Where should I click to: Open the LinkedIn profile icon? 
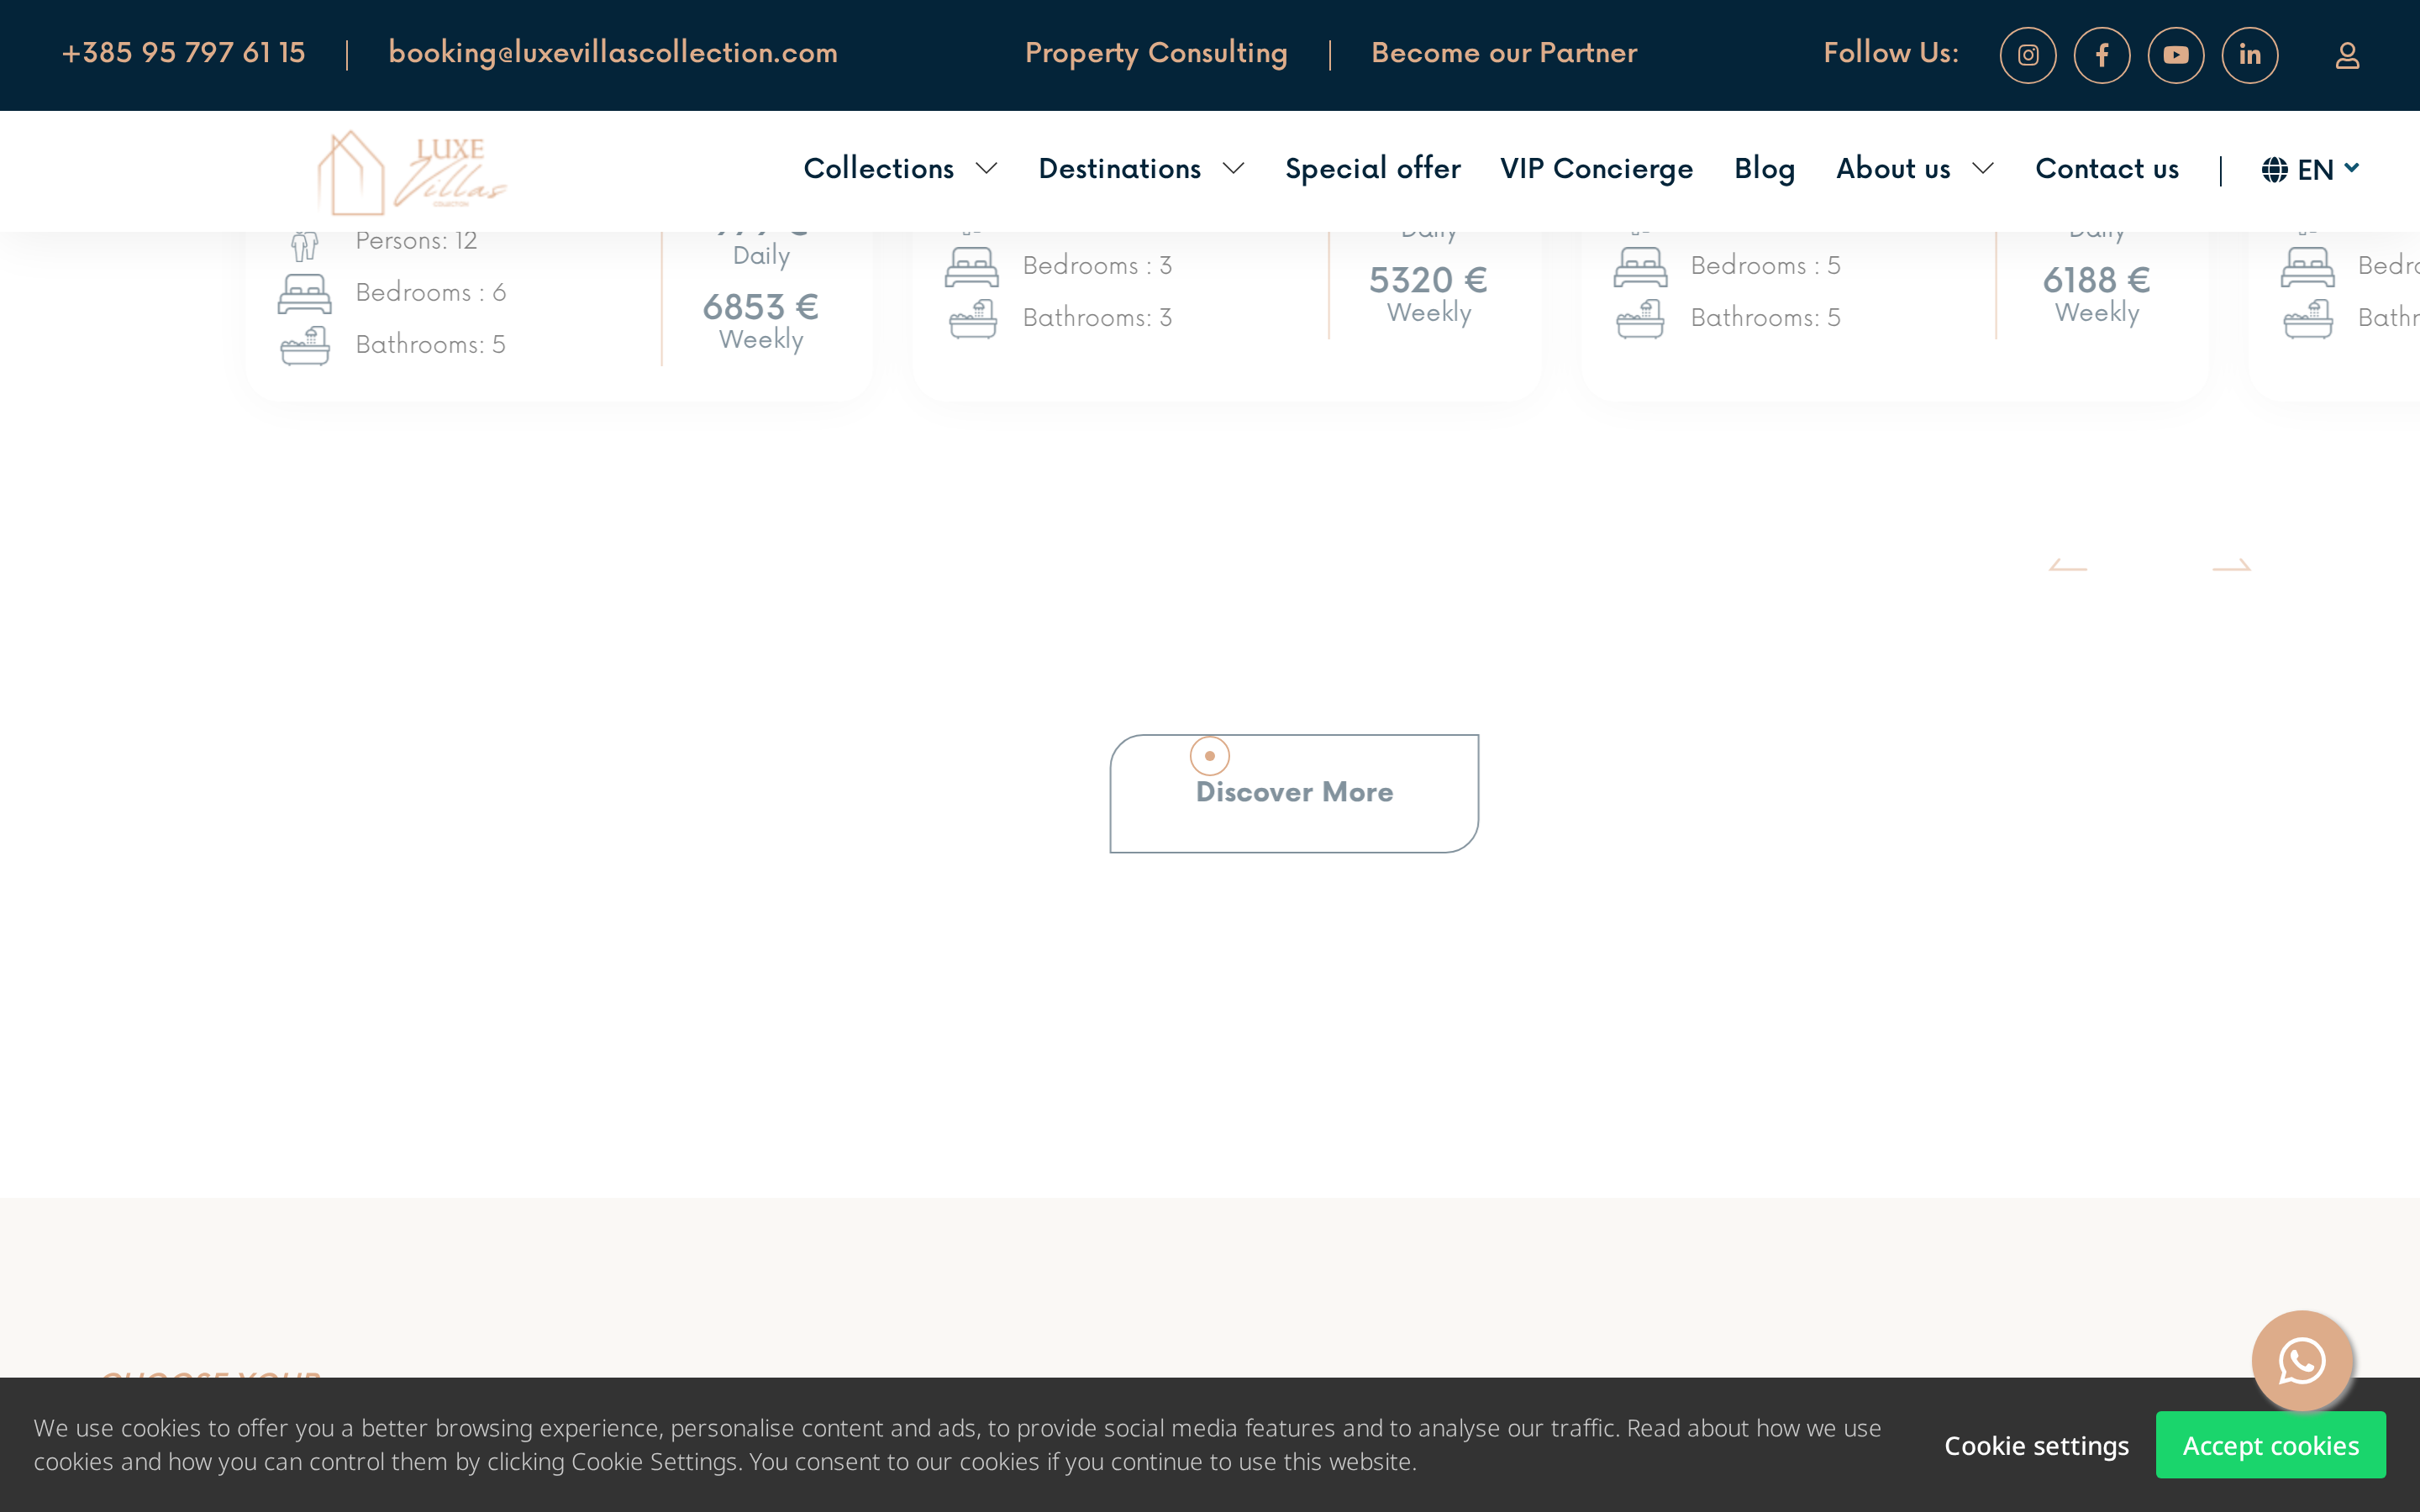click(2249, 55)
